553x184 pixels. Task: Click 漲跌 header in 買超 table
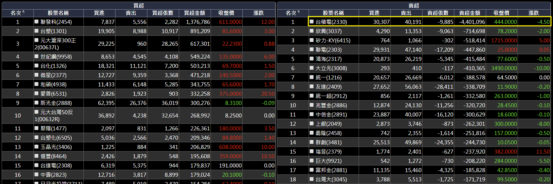(x=259, y=13)
